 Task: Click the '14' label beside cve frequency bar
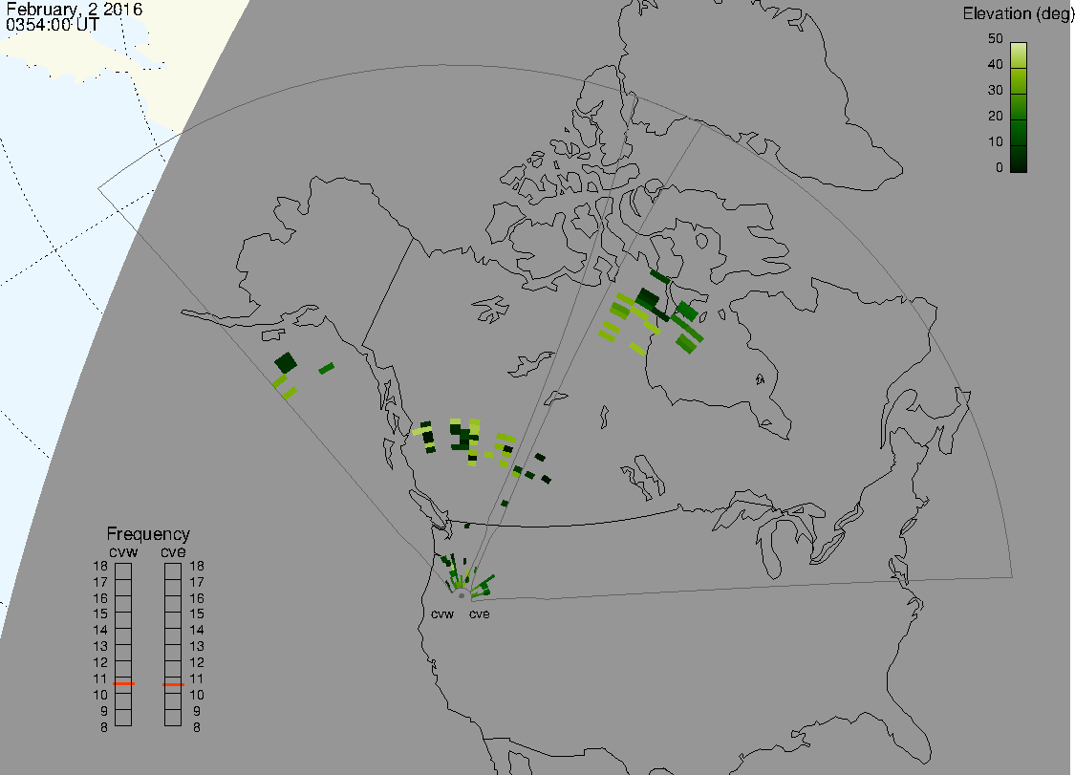pos(197,631)
